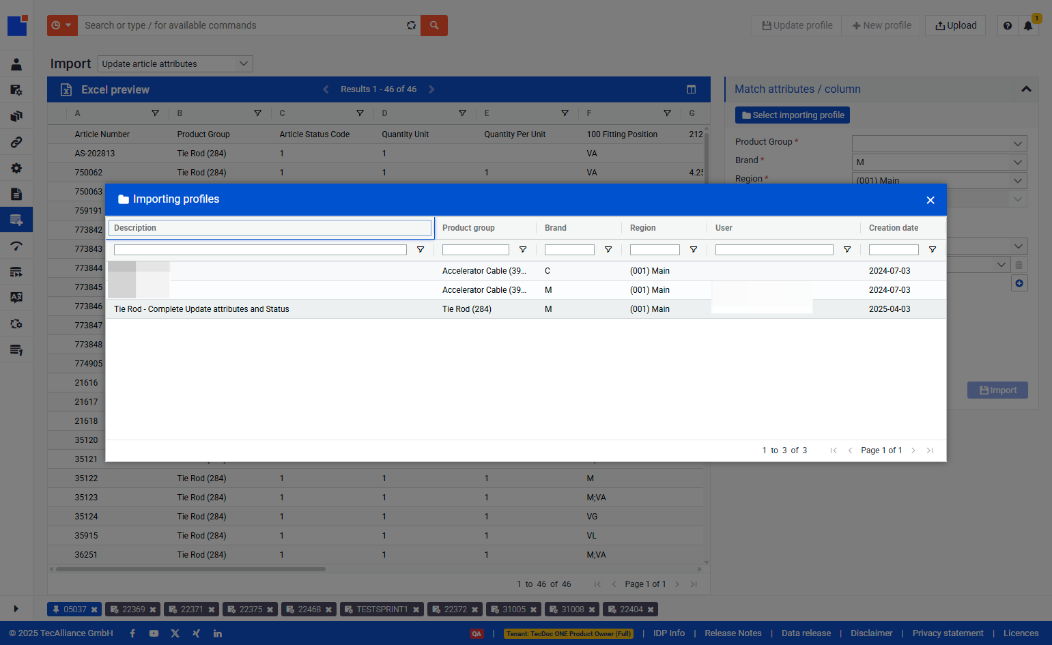This screenshot has height=645, width=1052.
Task: Sort by the Product group column header
Action: 468,228
